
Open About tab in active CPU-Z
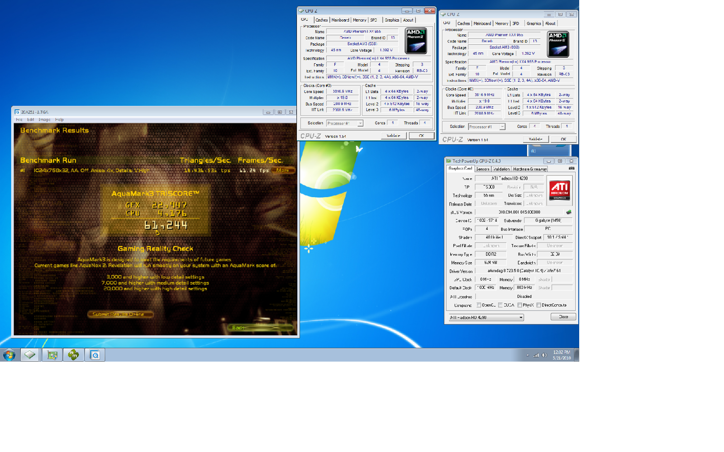[408, 20]
